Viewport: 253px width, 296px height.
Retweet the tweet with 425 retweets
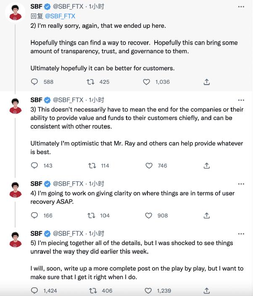pyautogui.click(x=90, y=82)
